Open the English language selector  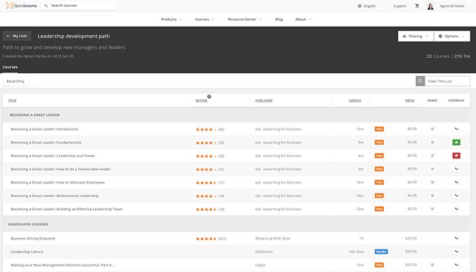(369, 6)
